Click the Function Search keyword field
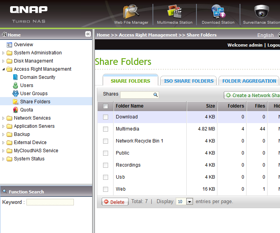This screenshot has height=233, width=280. [50, 202]
